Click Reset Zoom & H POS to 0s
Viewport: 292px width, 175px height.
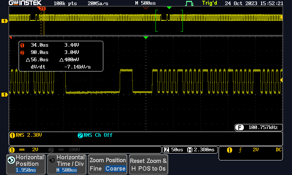[149, 164]
